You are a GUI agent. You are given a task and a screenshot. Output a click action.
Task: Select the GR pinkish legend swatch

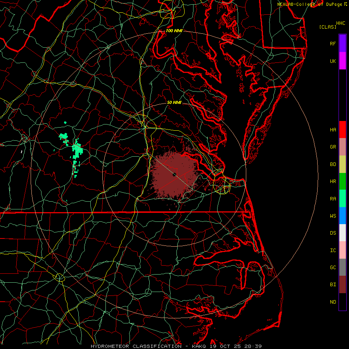point(342,147)
